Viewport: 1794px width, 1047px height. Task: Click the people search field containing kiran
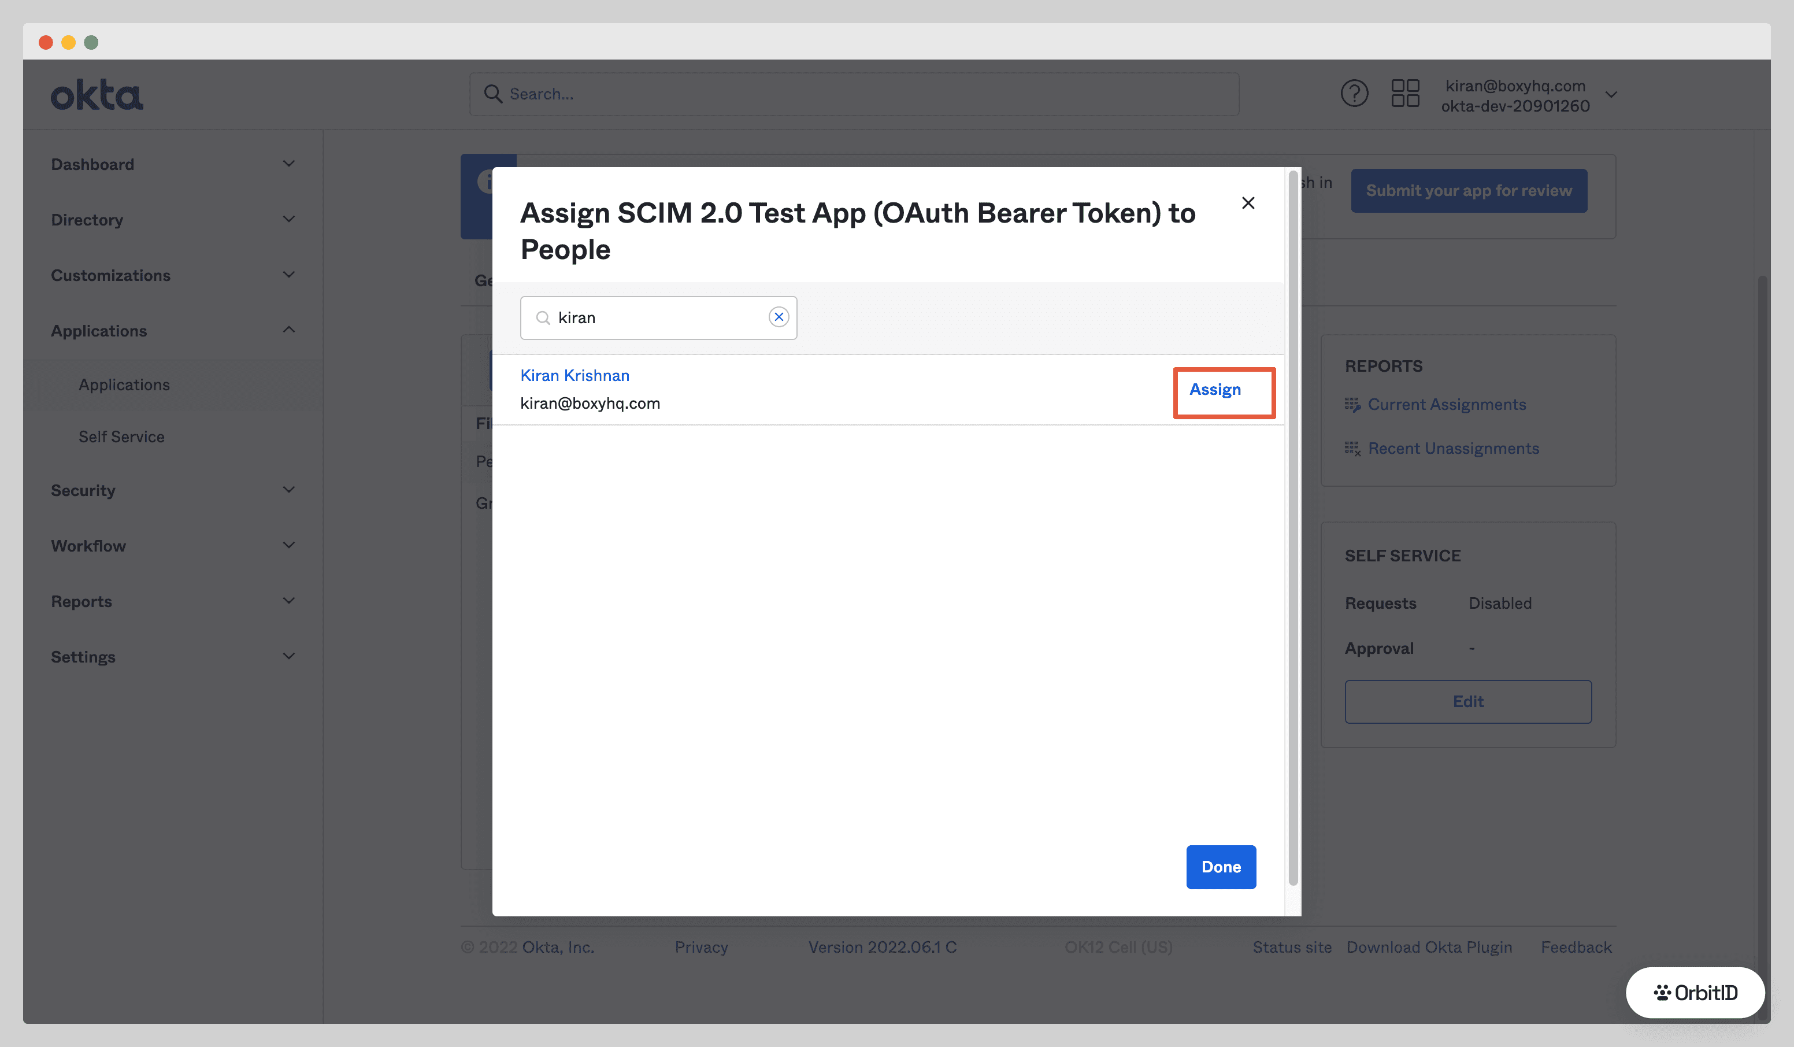[658, 317]
